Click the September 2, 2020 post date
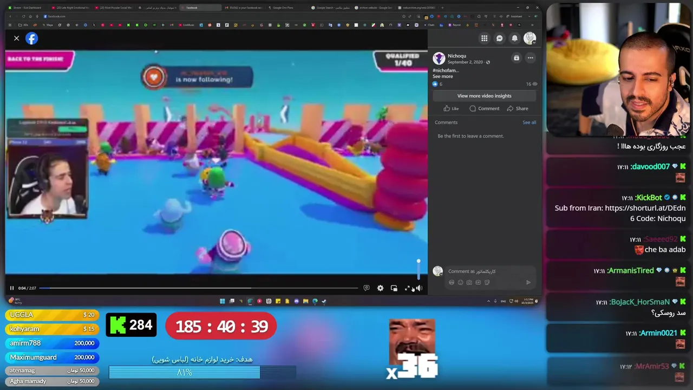Screen dimensions: 693x390 465,62
